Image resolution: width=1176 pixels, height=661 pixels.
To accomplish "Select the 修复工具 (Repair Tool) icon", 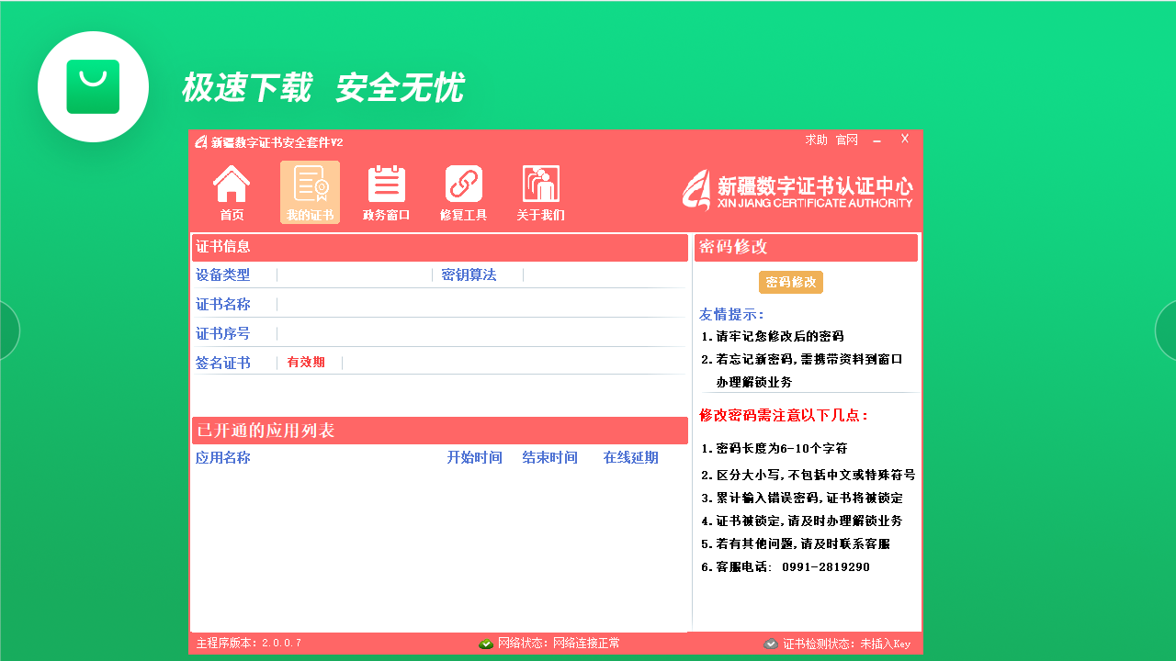I will (463, 192).
